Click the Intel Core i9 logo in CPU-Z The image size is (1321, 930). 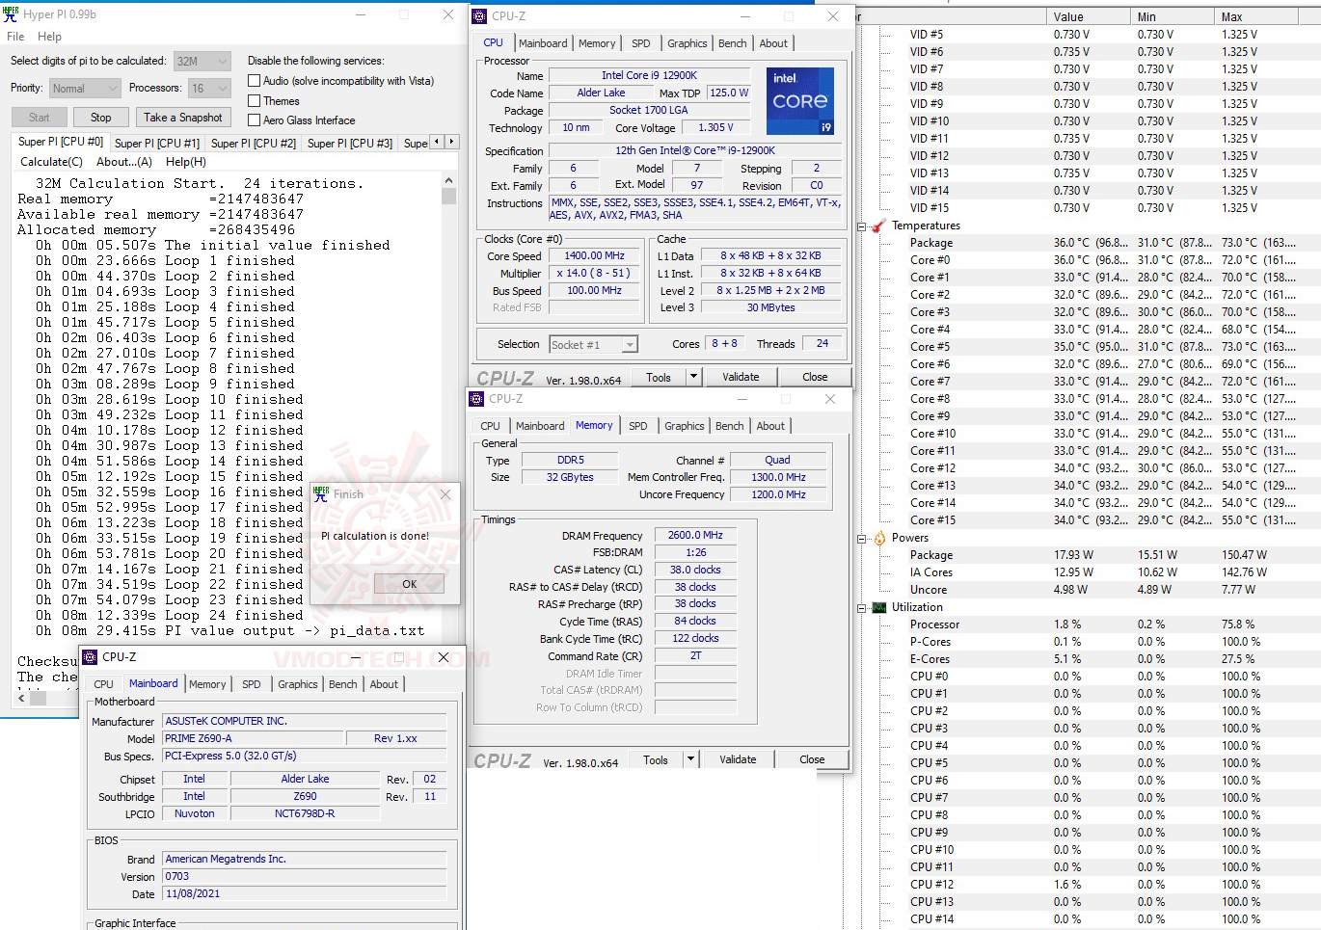[x=799, y=100]
